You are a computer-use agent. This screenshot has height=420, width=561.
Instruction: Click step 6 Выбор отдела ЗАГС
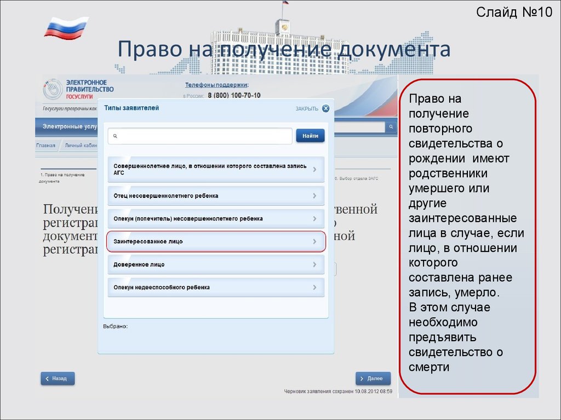[356, 178]
